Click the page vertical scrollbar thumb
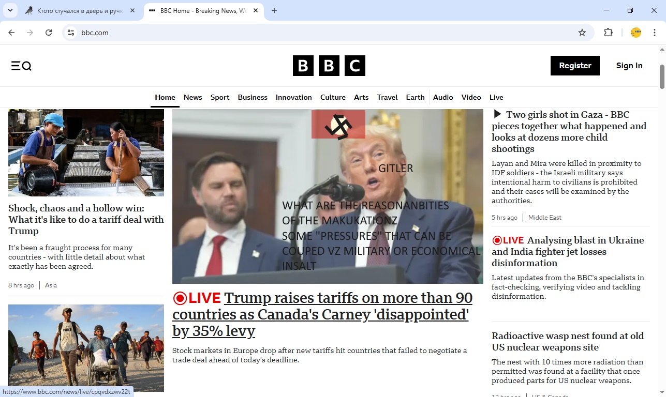Viewport: 666px width, 397px height. [x=662, y=77]
